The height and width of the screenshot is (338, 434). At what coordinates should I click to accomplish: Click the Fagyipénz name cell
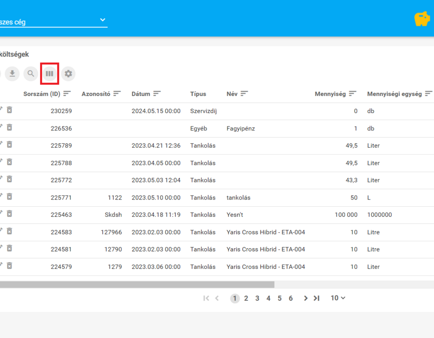pyautogui.click(x=241, y=128)
